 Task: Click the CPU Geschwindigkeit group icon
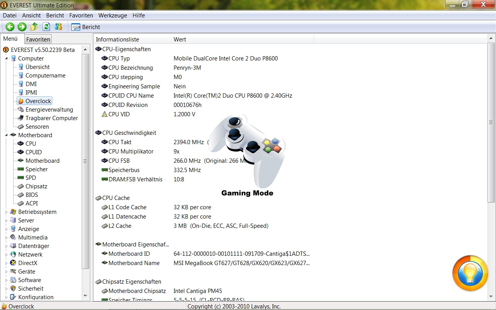pos(98,133)
